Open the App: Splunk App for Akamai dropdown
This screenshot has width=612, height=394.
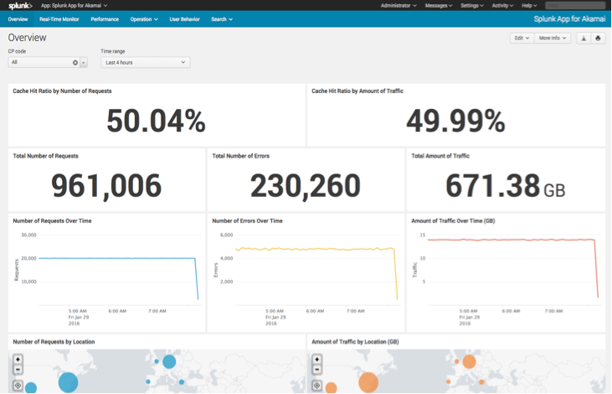pos(75,6)
